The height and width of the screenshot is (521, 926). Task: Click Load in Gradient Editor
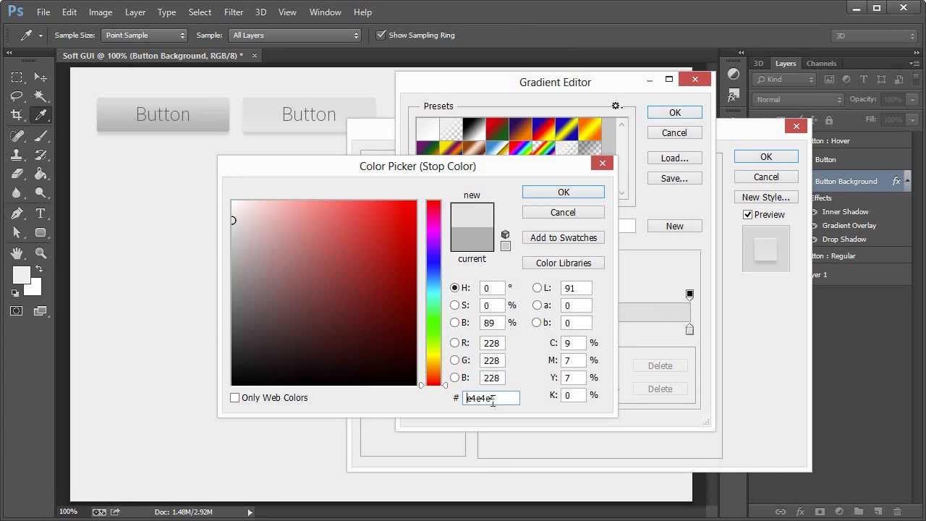674,158
